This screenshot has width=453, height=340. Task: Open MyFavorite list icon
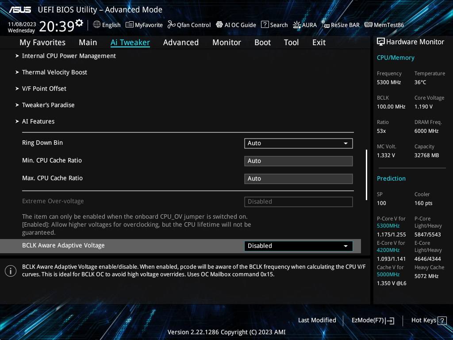(130, 25)
